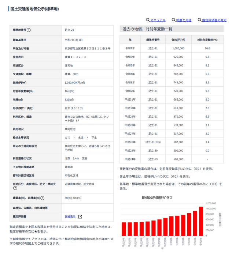Viewport: 232px width, 256px height.
Task: Click the help icon beside 標準地番号
Action: tap(29, 30)
